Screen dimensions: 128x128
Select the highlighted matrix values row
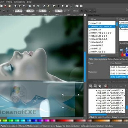[x=119, y=77]
